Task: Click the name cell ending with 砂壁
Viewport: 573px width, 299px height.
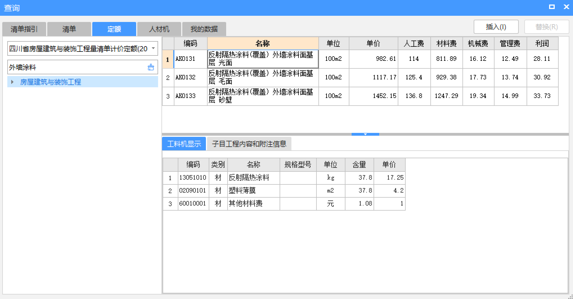Action: (x=263, y=96)
